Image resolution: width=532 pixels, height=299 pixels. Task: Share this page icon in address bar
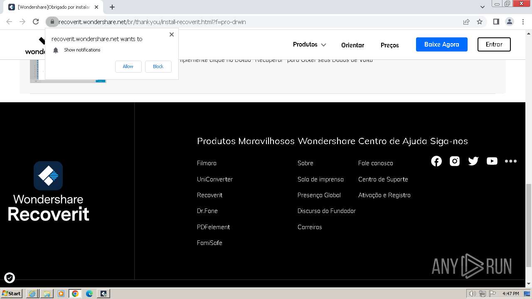tap(466, 22)
